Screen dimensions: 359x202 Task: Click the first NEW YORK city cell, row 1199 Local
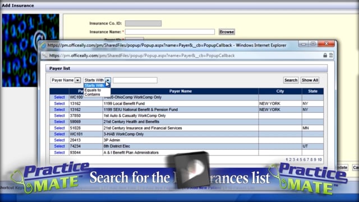[269, 103]
